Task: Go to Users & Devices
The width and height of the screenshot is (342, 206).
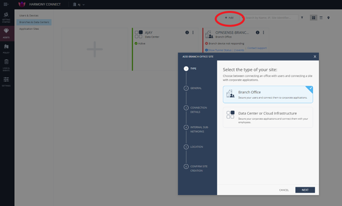Action: [29, 16]
